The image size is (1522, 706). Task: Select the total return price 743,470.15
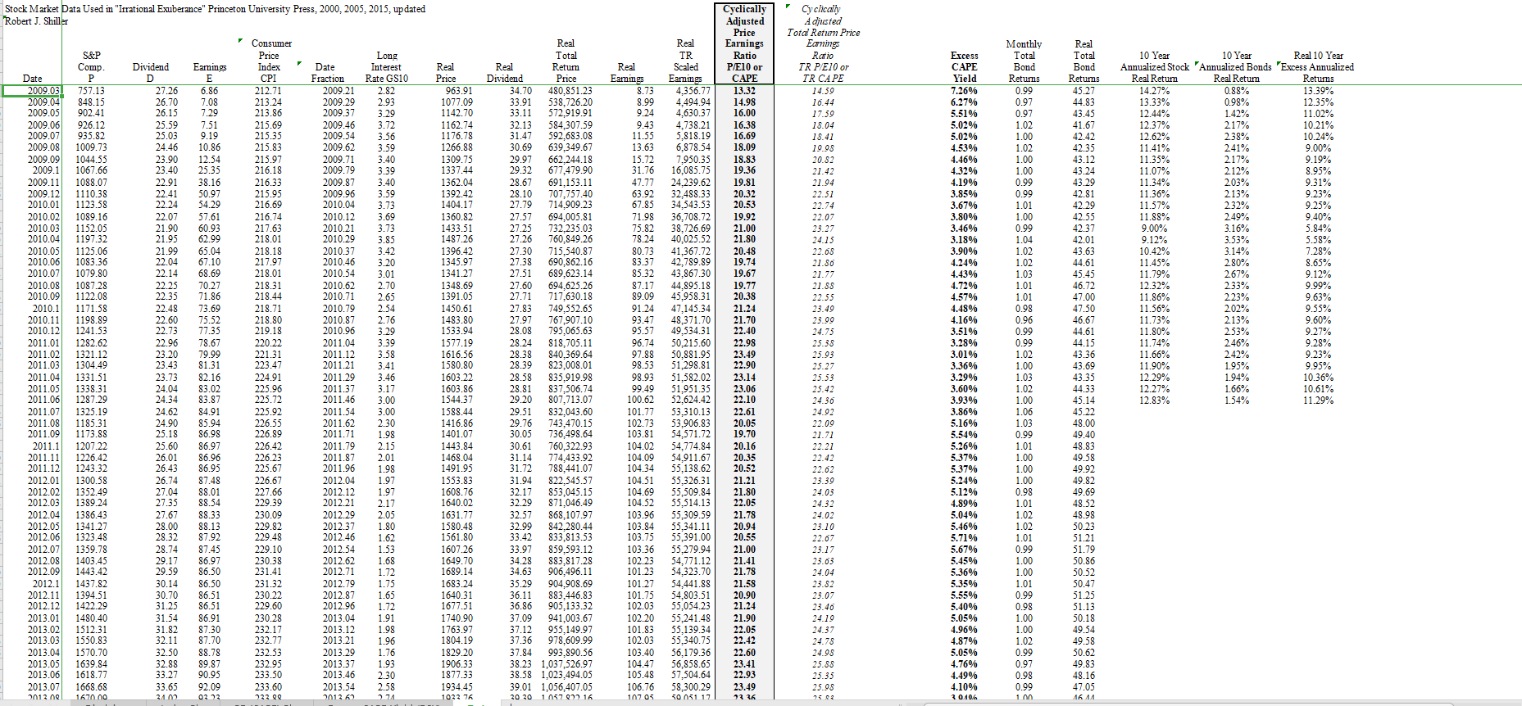click(570, 423)
